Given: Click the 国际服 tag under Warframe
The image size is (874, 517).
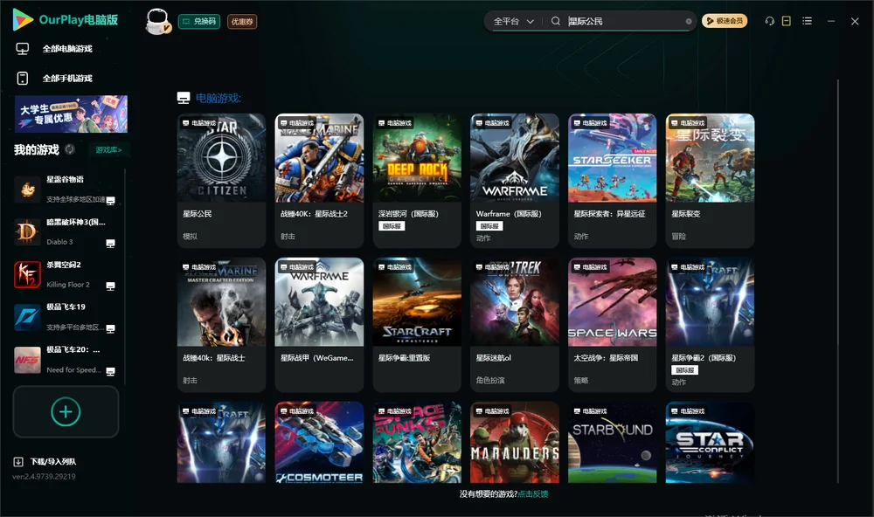Looking at the screenshot, I should pos(489,226).
